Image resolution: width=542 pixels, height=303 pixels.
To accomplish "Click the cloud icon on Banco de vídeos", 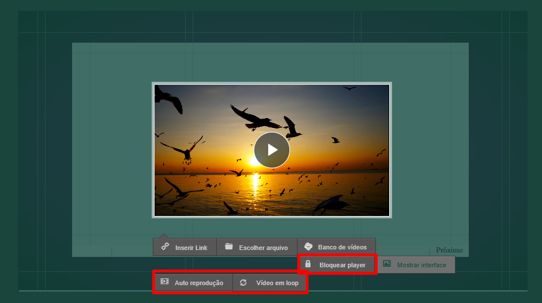I will pyautogui.click(x=308, y=247).
